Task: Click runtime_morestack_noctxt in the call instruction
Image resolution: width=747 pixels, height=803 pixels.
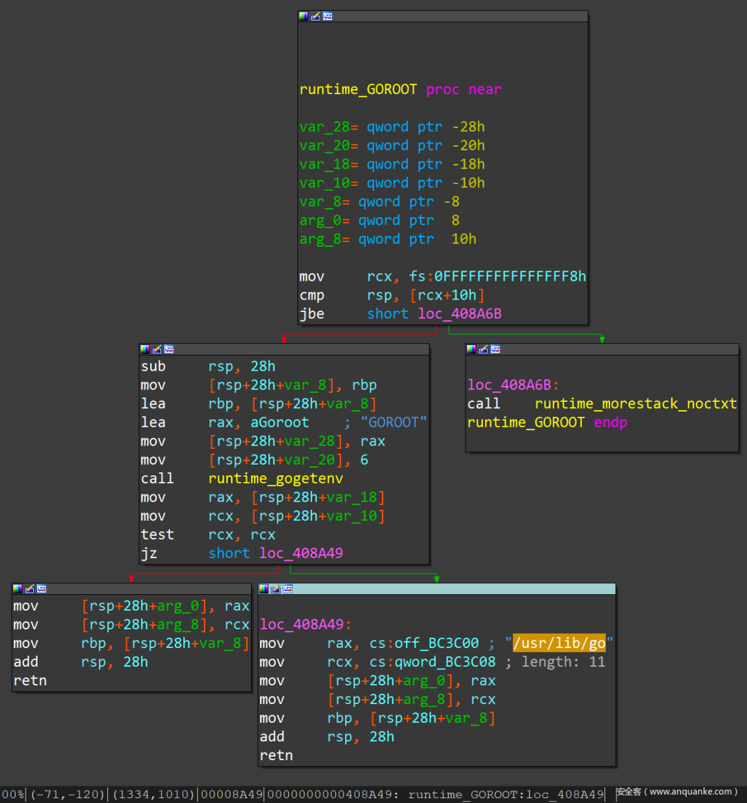Action: (636, 403)
